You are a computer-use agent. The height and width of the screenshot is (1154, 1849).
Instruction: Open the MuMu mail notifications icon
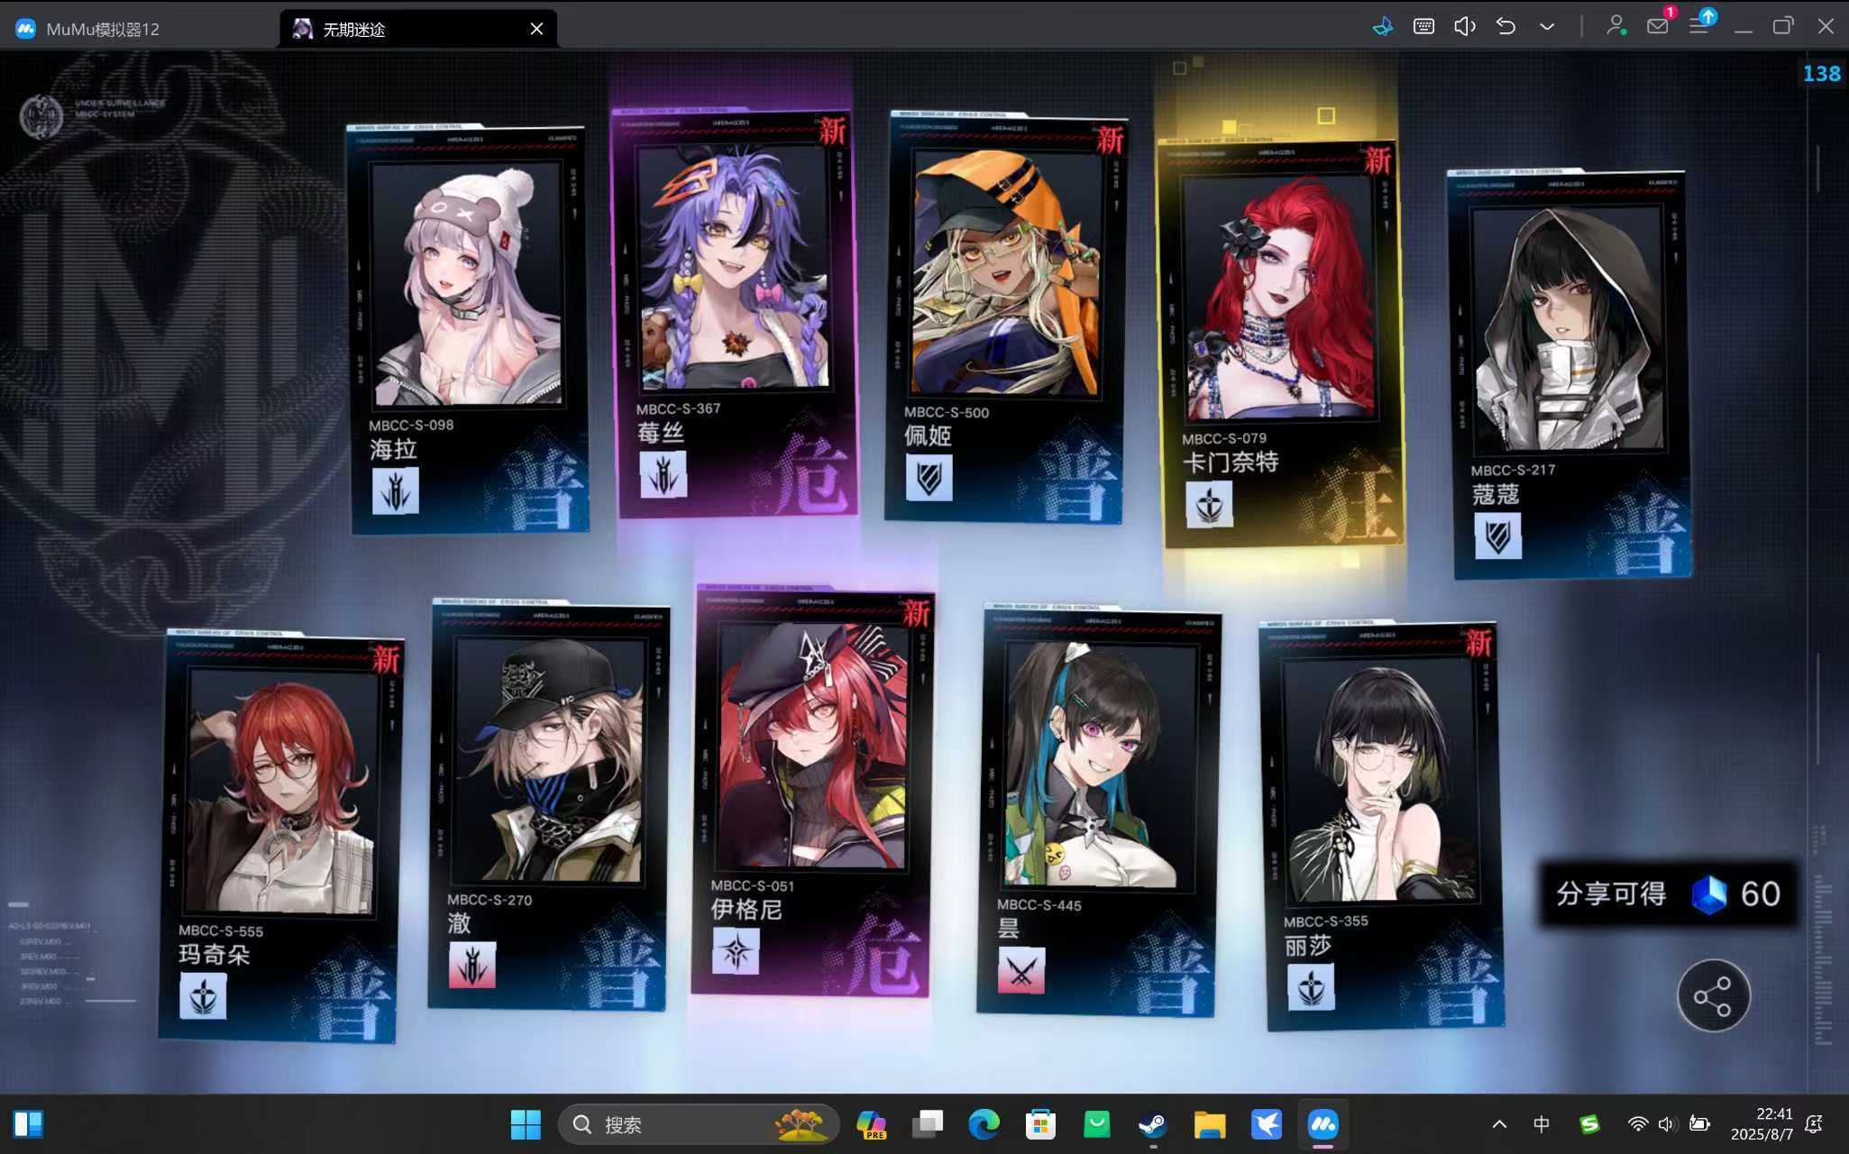tap(1658, 25)
